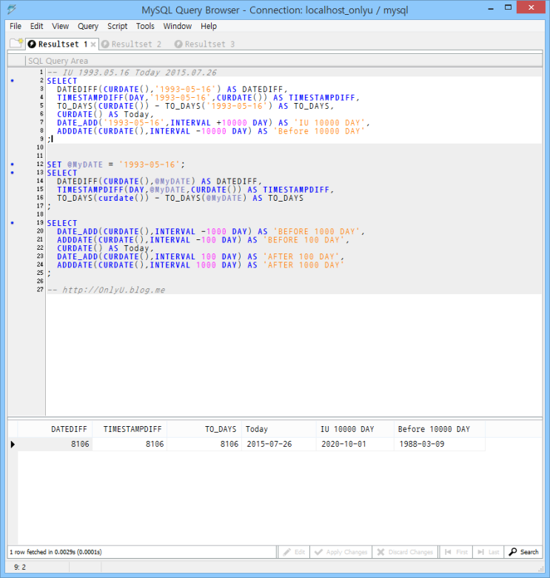Click the comment on line 1
The image size is (550, 578).
132,73
